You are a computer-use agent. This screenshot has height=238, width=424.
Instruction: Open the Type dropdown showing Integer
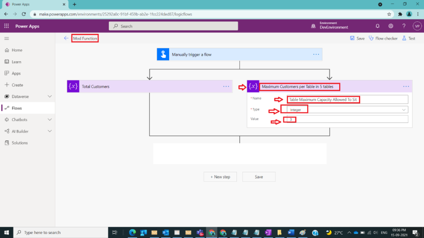pos(348,110)
